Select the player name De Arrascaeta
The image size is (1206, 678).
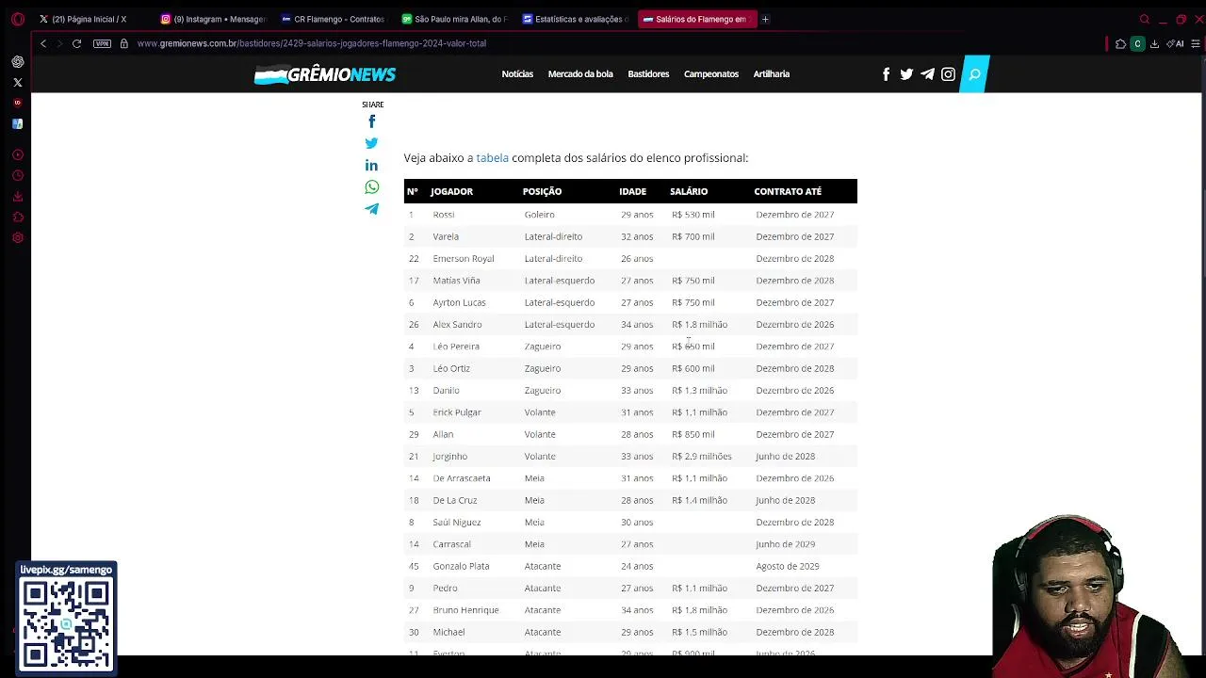pos(462,478)
